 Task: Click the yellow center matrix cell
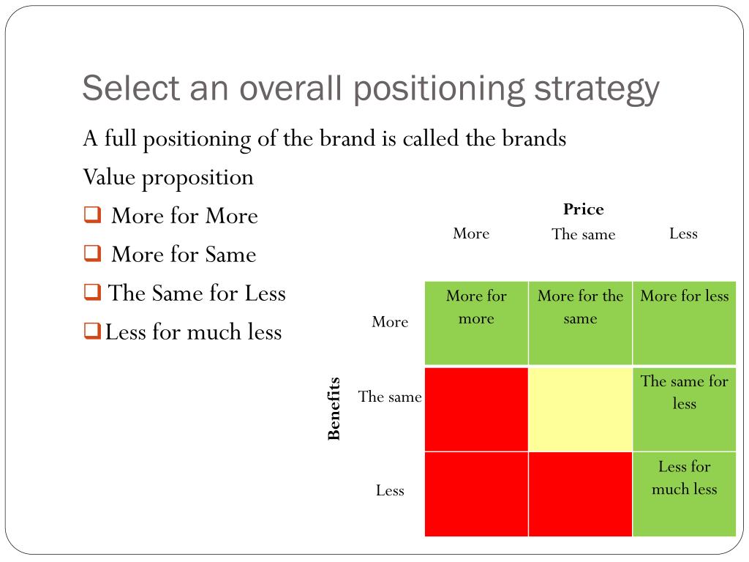tap(580, 409)
